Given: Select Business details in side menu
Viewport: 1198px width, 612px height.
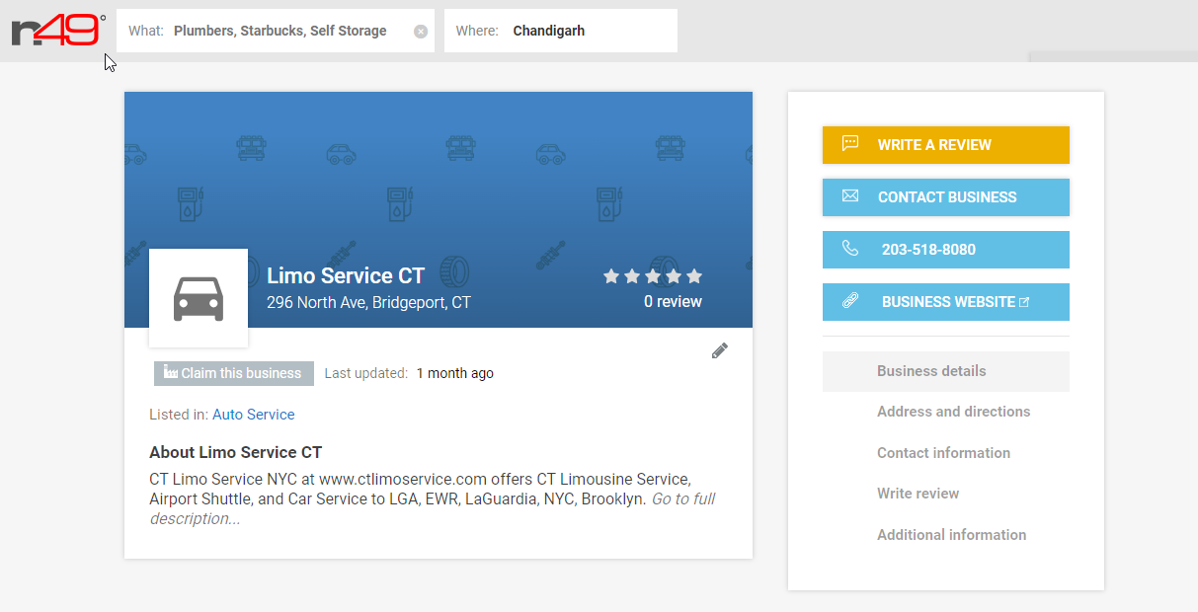Looking at the screenshot, I should click(x=946, y=371).
